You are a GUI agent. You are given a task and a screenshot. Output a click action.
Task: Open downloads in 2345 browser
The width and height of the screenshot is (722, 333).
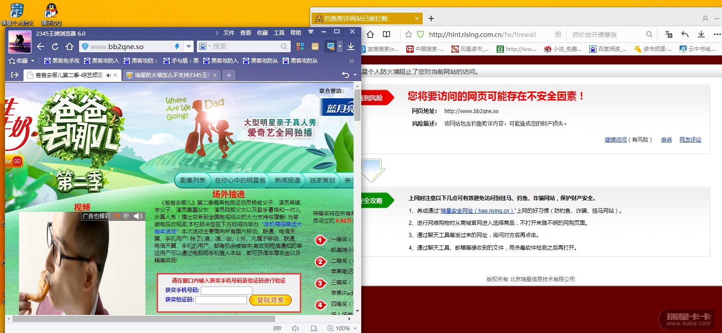[x=351, y=46]
